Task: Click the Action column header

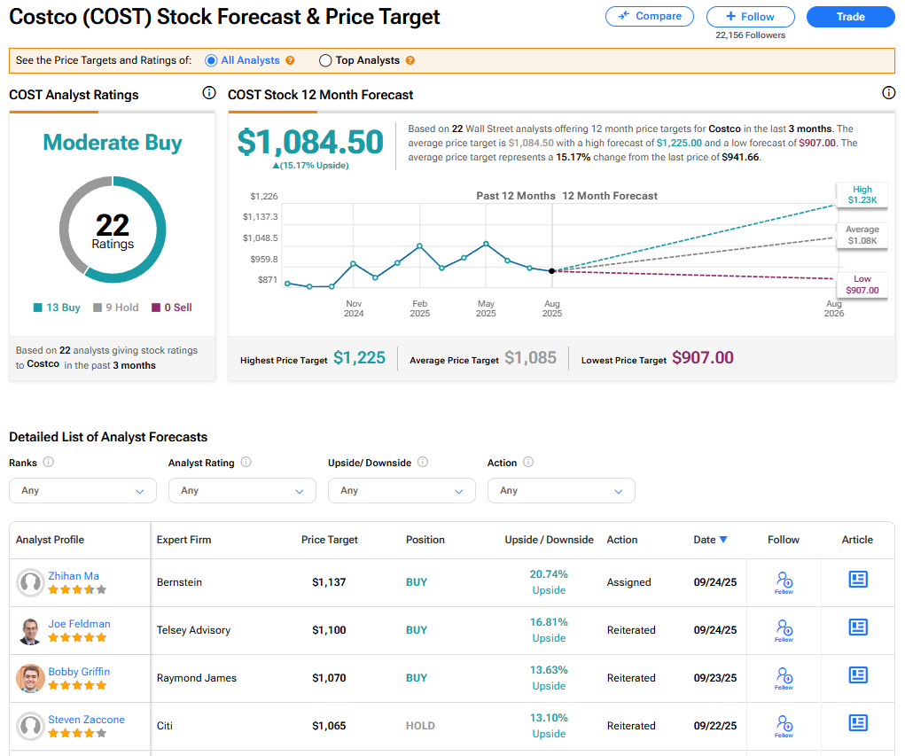Action: pos(622,540)
